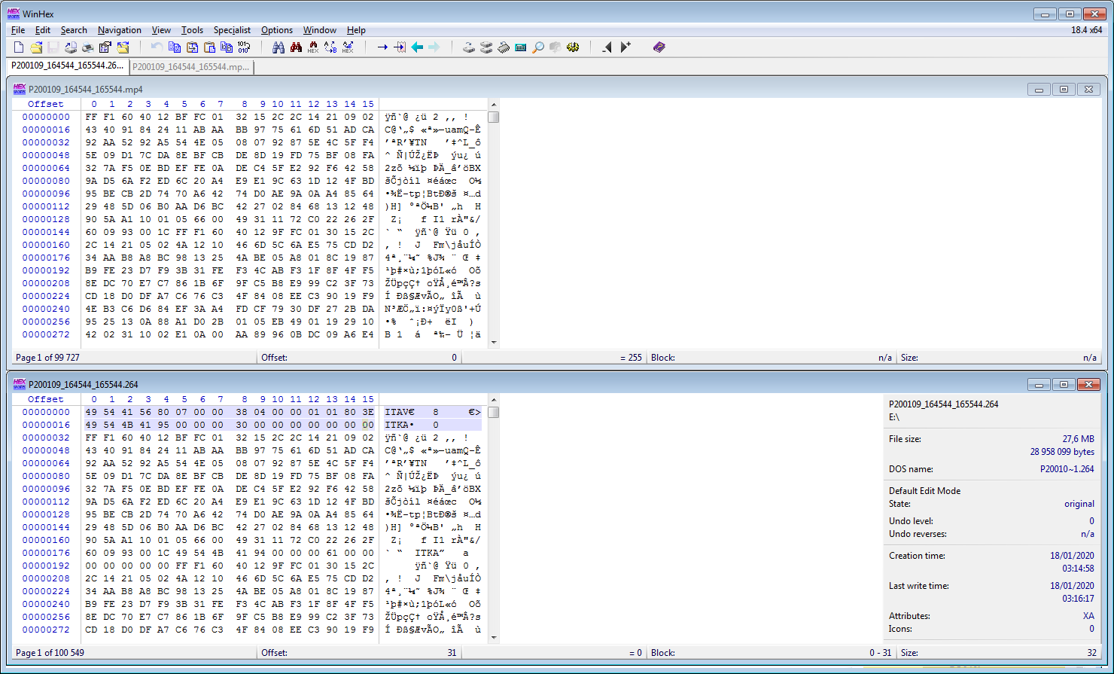Viewport: 1114px width, 674px height.
Task: Click the blue right-arrow Go To Offset icon
Action: (382, 47)
